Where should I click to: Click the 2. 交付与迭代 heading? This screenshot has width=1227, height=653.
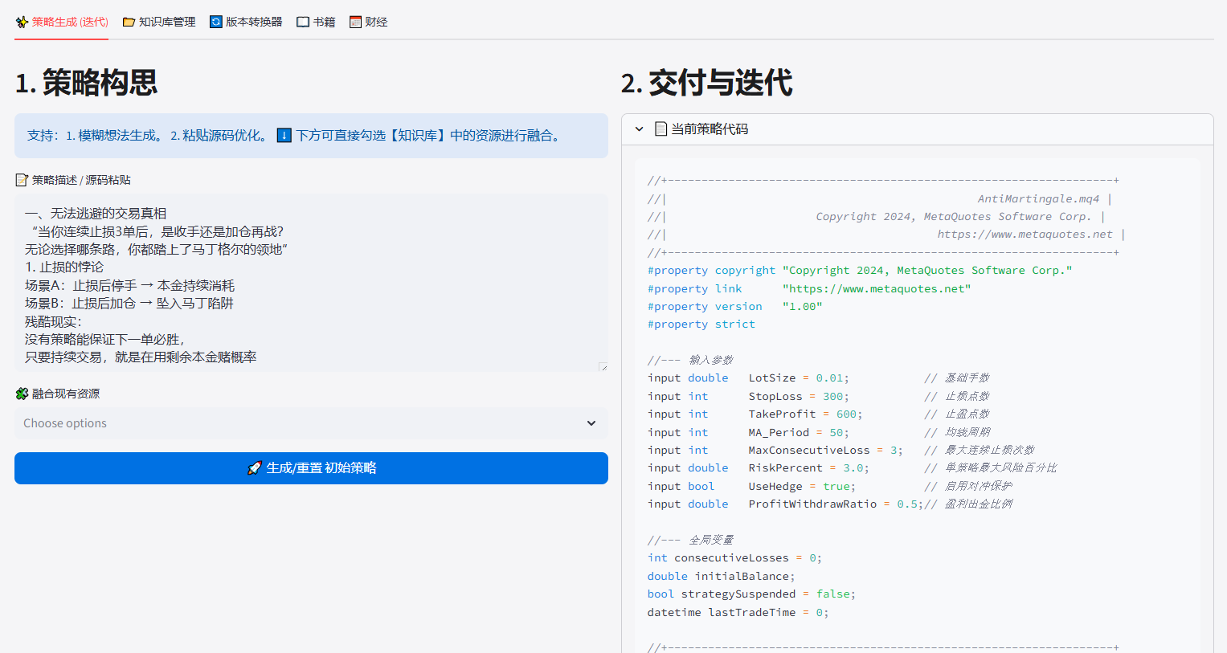707,83
